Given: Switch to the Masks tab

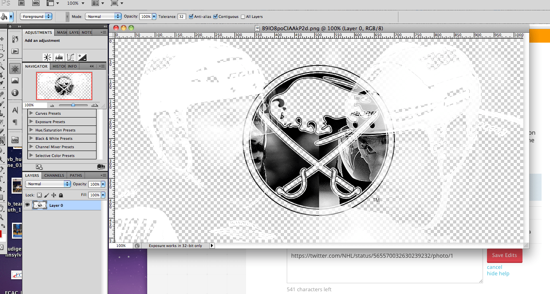Looking at the screenshot, I should [x=61, y=33].
